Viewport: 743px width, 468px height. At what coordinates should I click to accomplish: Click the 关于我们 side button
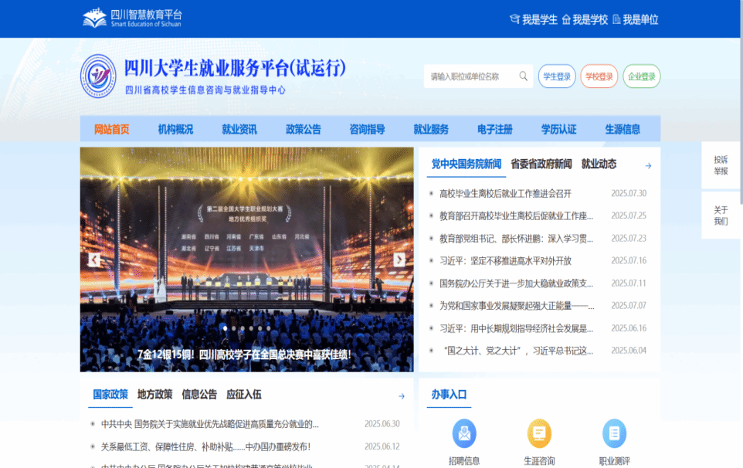tap(721, 215)
